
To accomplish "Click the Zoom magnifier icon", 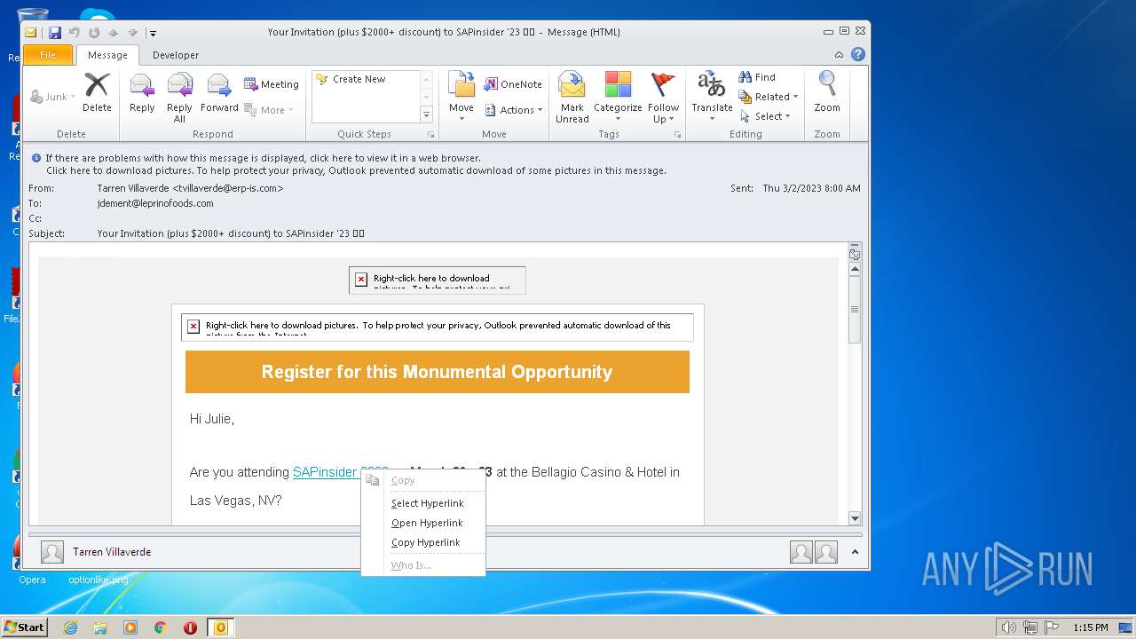I will tap(827, 92).
